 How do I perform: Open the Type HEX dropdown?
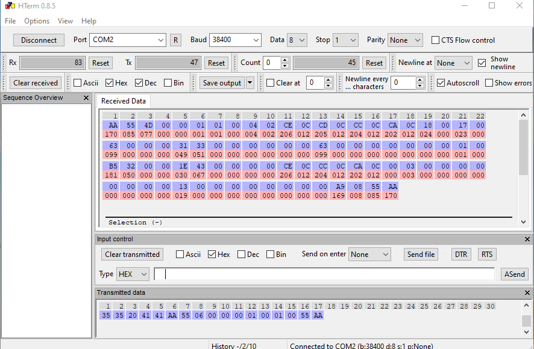tap(133, 274)
